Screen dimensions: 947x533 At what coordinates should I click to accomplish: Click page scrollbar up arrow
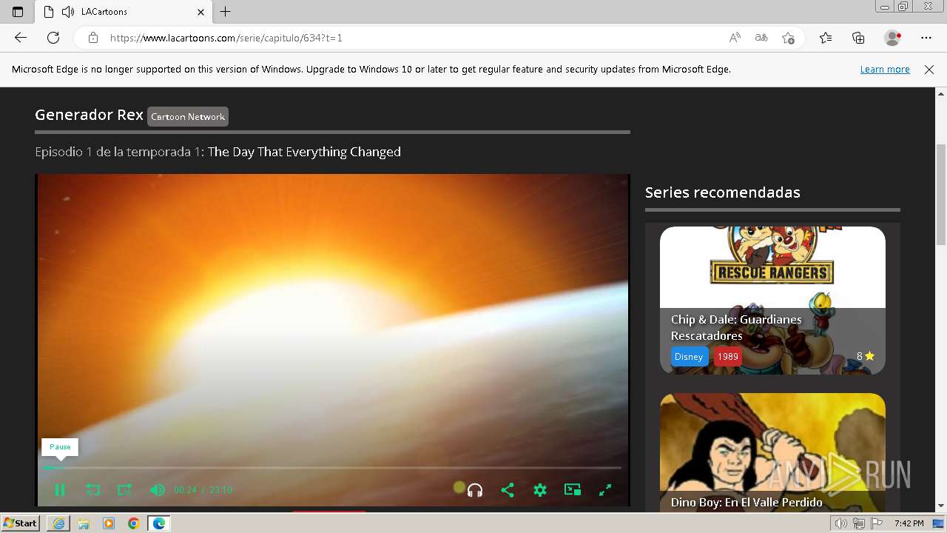[x=941, y=94]
